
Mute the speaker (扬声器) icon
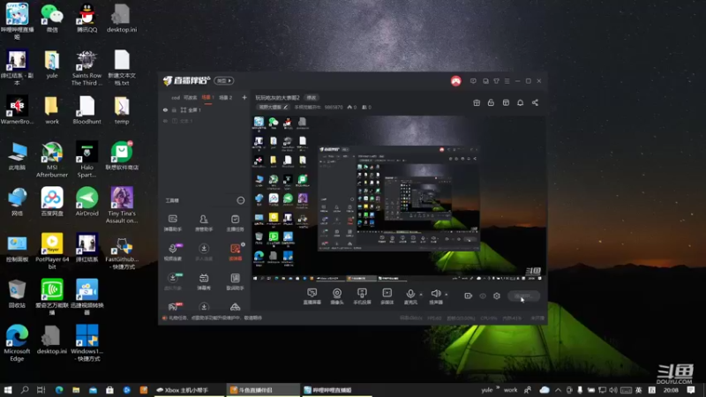435,294
